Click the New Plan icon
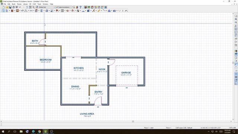238x134 pixels. [3, 7]
